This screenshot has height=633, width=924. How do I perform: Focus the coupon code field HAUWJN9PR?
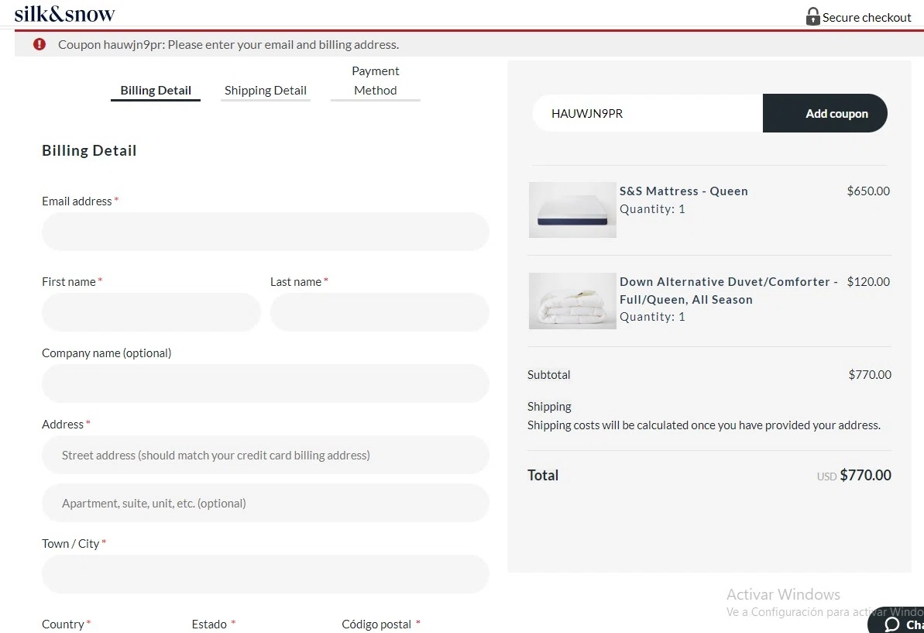647,113
